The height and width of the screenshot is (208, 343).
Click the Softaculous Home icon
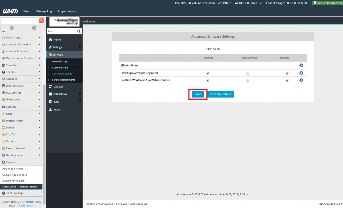coord(50,40)
